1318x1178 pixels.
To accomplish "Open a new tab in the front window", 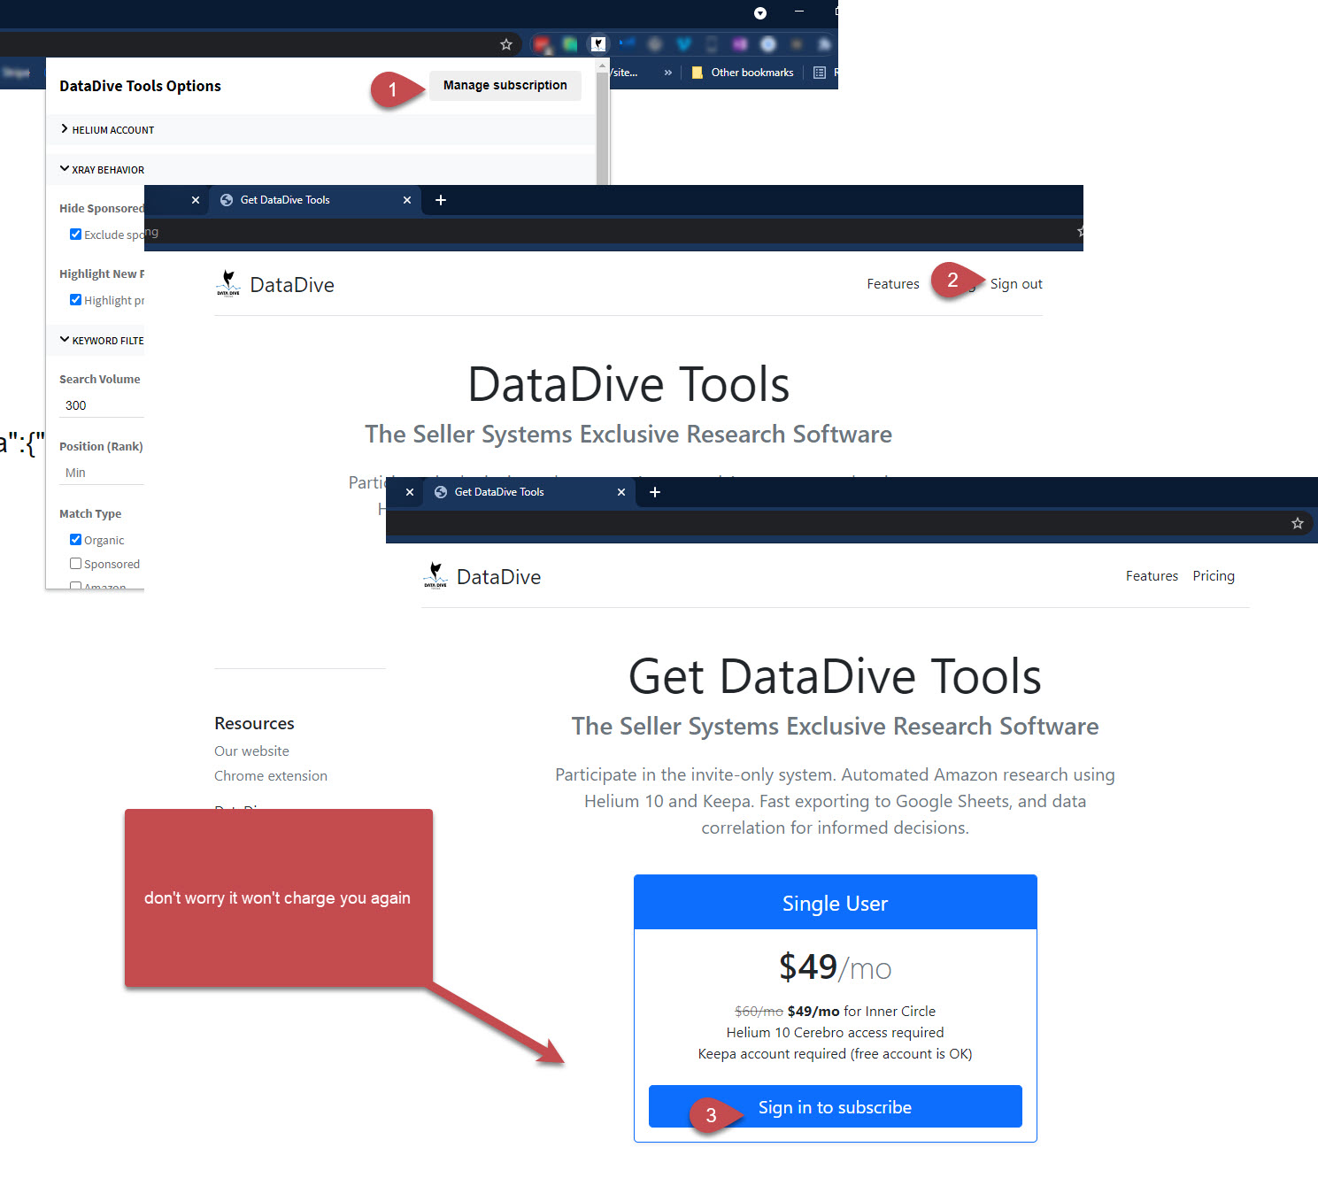I will click(x=655, y=492).
